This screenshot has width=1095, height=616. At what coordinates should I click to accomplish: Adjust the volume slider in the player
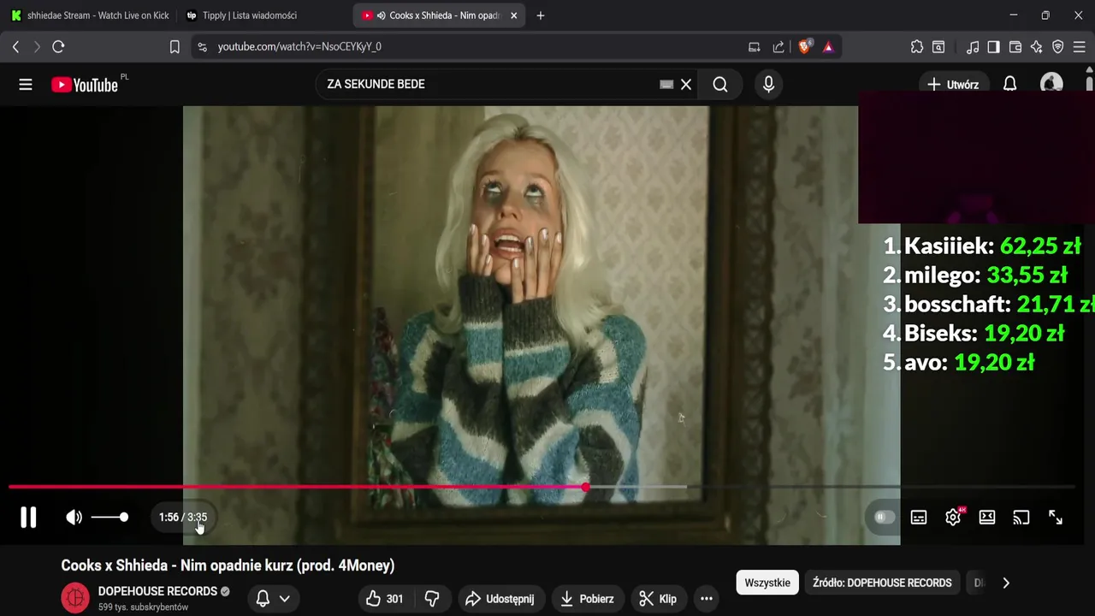109,517
